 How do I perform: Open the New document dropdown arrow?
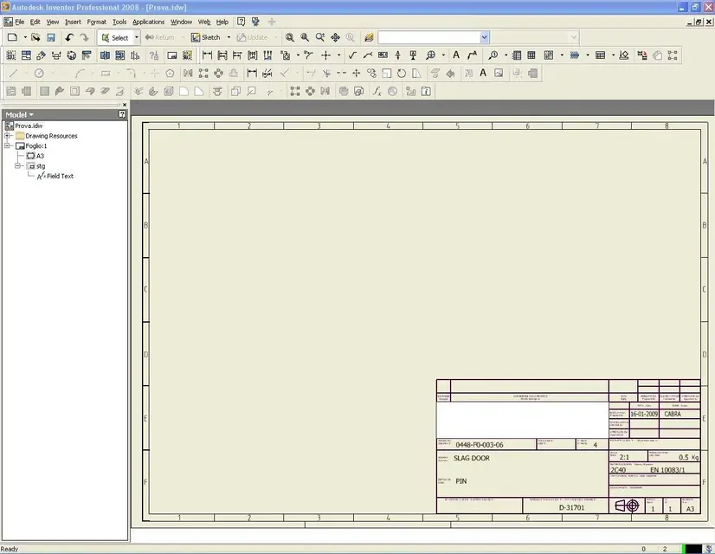coord(25,37)
